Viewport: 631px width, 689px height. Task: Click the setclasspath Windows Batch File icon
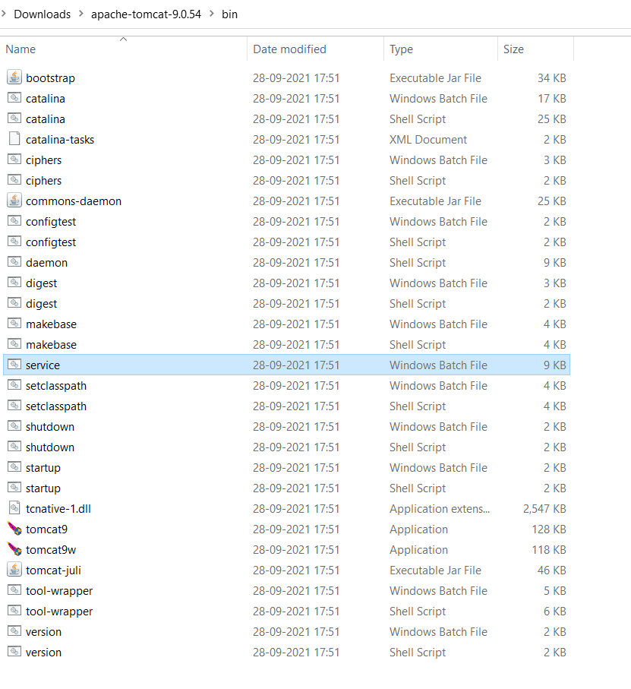coord(14,385)
